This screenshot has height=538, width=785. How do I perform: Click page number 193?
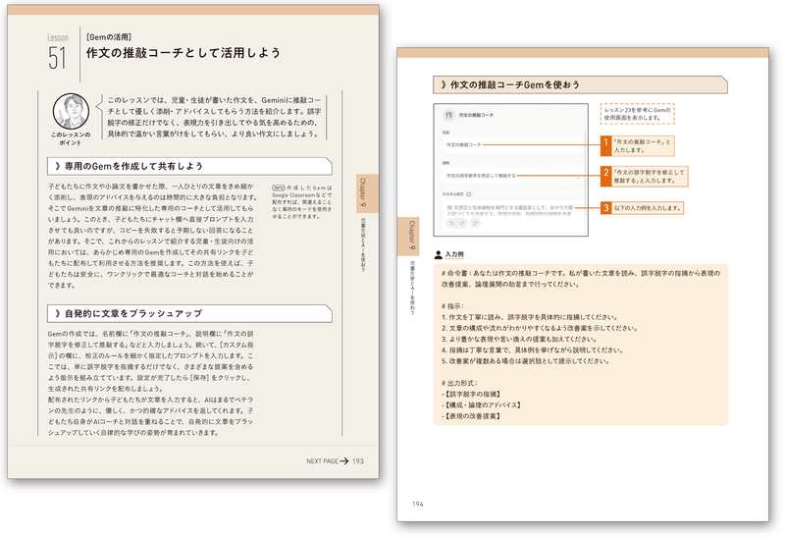point(358,460)
